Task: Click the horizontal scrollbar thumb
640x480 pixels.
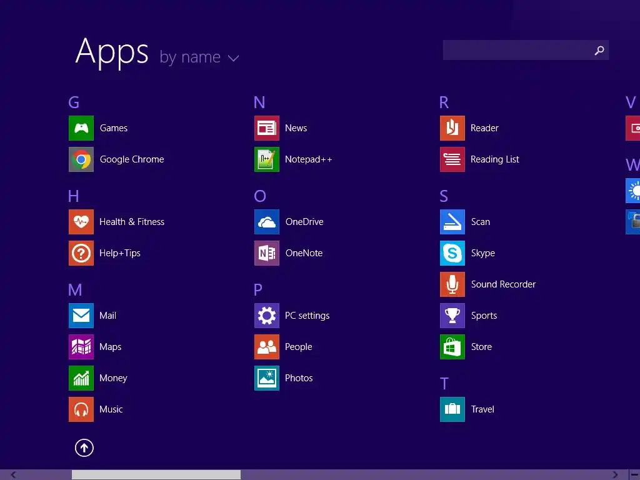Action: tap(156, 475)
